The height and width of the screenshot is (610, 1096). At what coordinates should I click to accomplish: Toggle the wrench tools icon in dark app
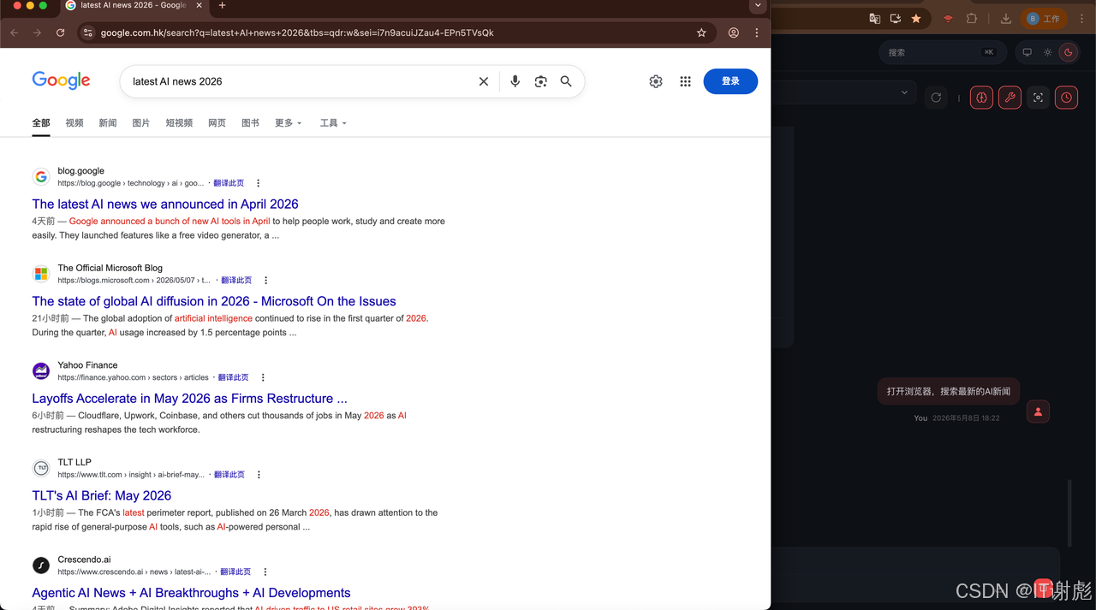coord(1010,98)
